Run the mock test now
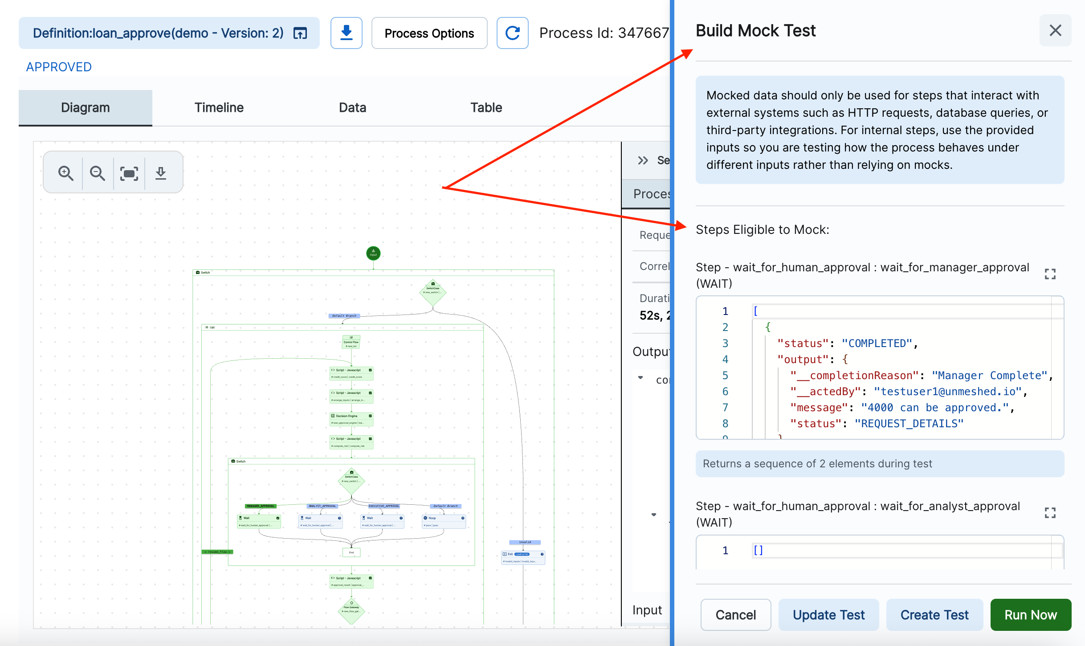This screenshot has width=1085, height=646. pyautogui.click(x=1031, y=615)
